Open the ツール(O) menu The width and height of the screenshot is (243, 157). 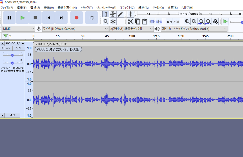click(158, 8)
